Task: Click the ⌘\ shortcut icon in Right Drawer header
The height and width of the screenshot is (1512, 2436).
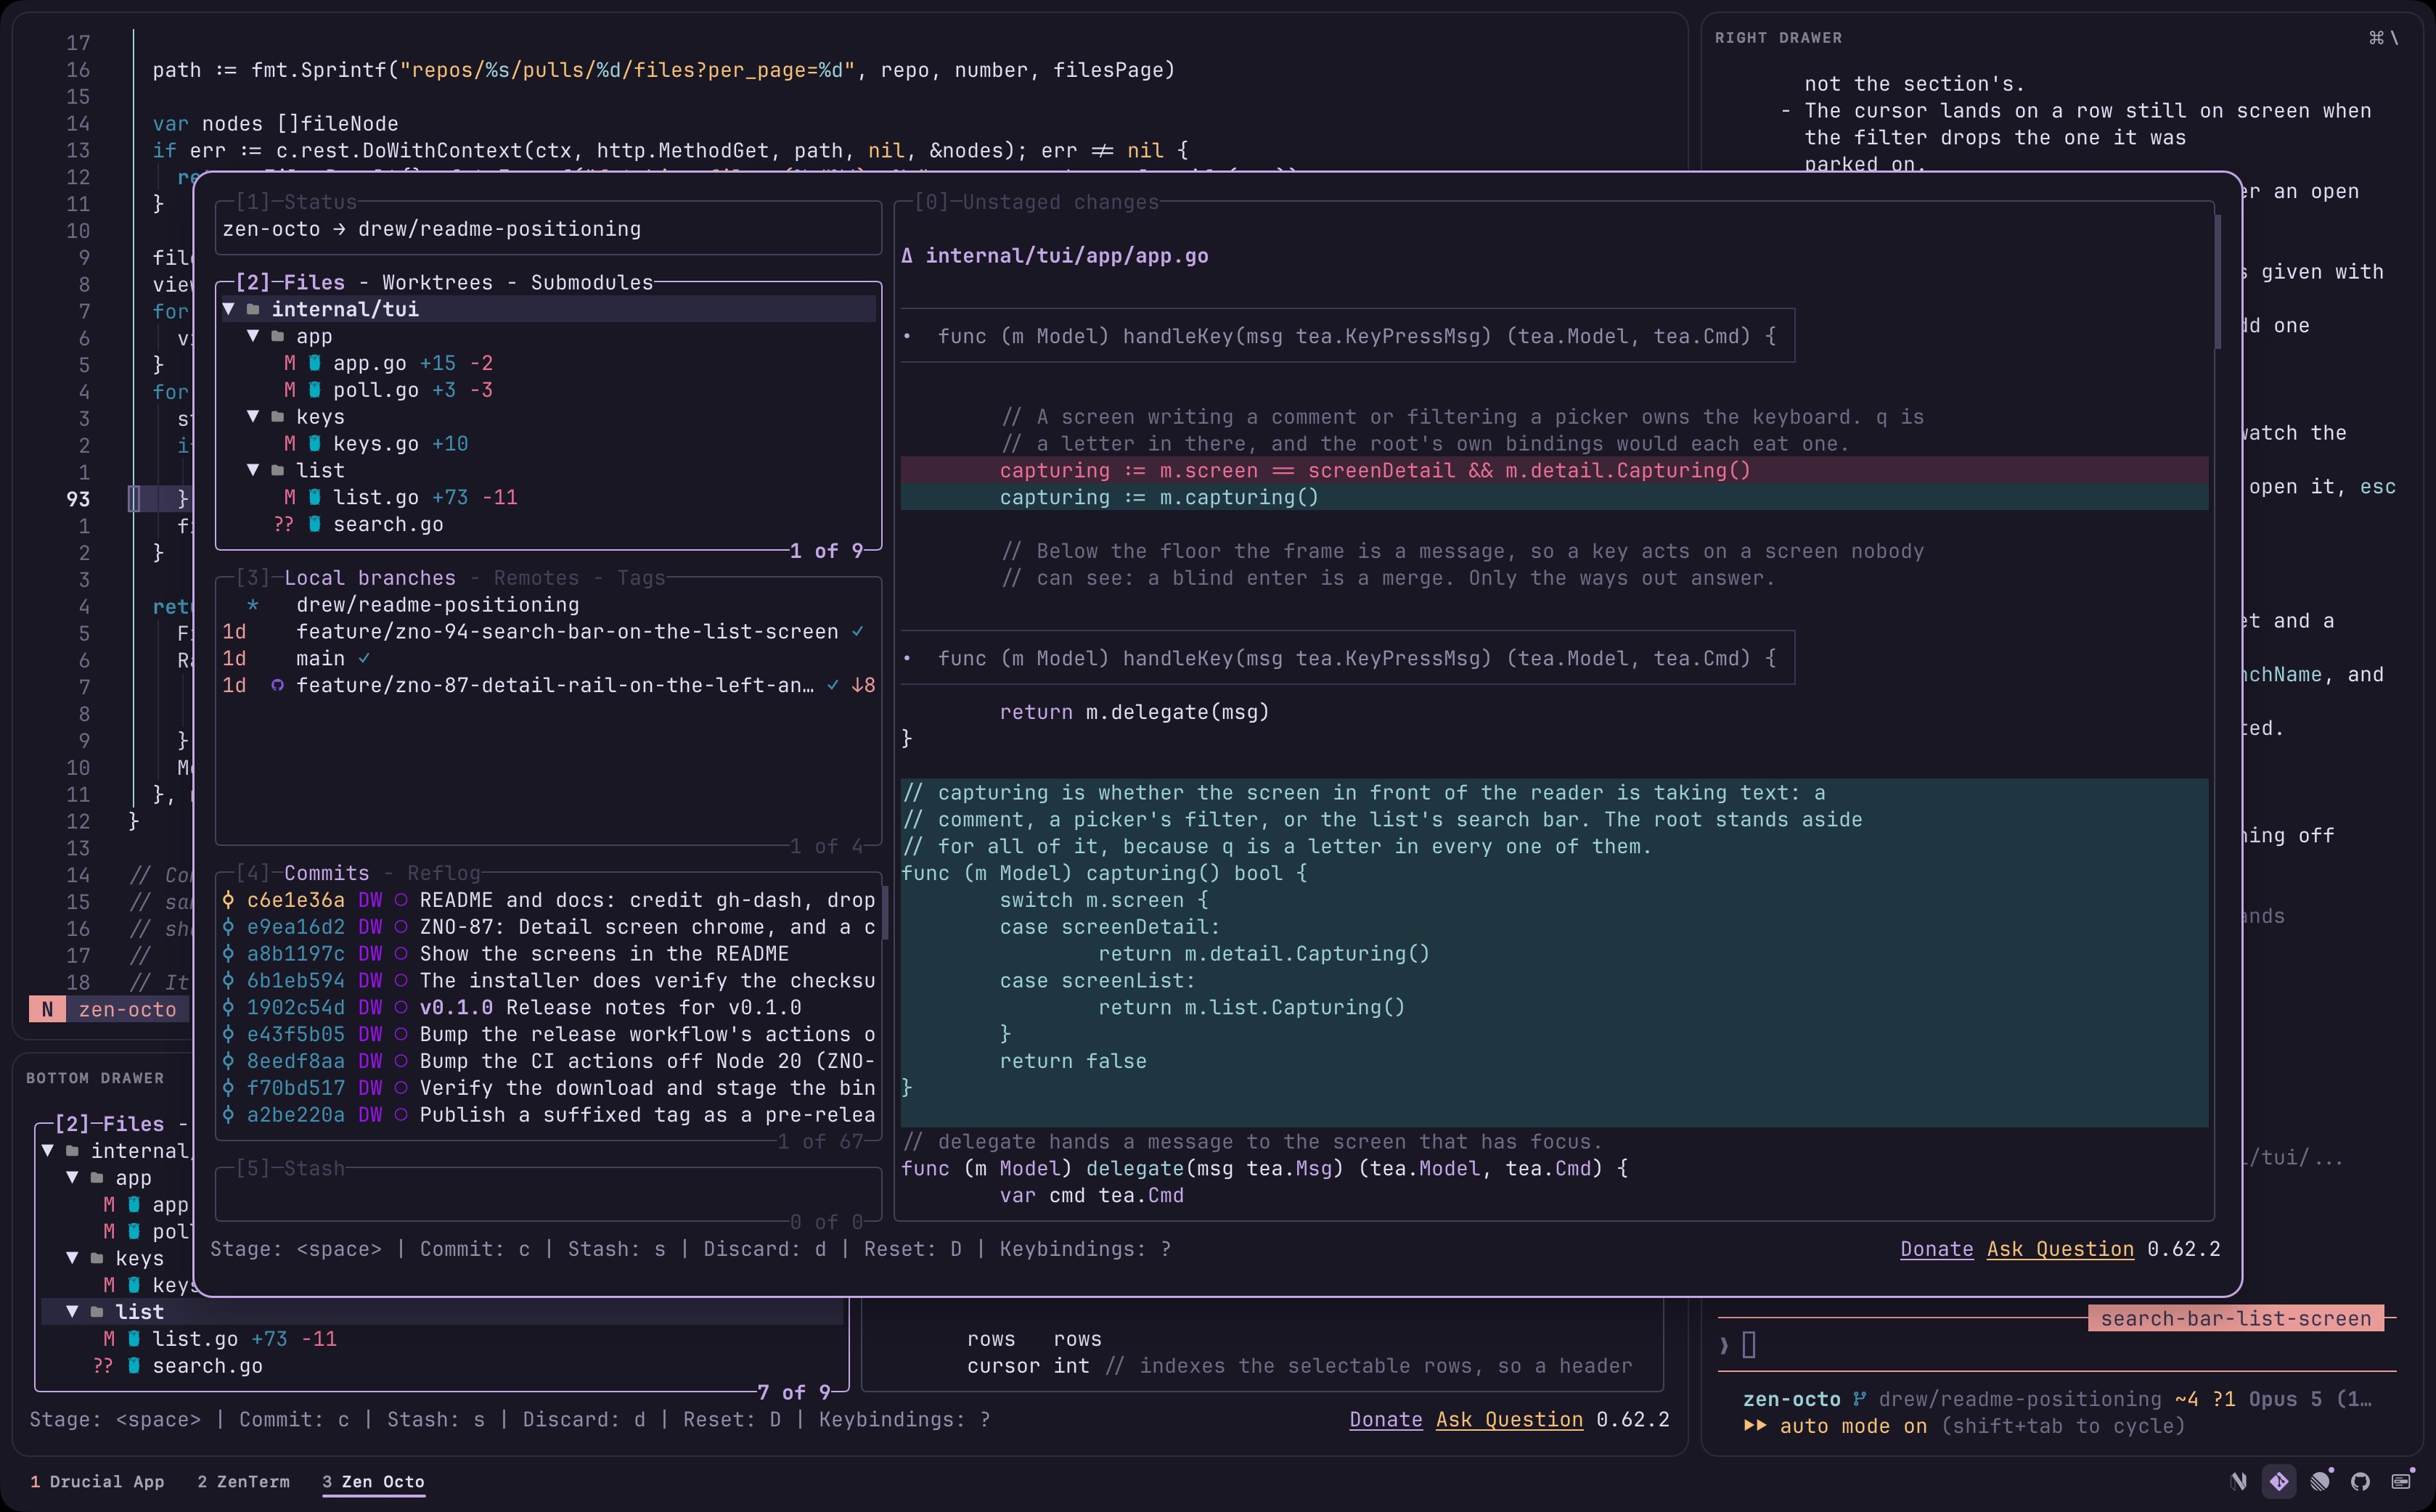Action: (2384, 38)
